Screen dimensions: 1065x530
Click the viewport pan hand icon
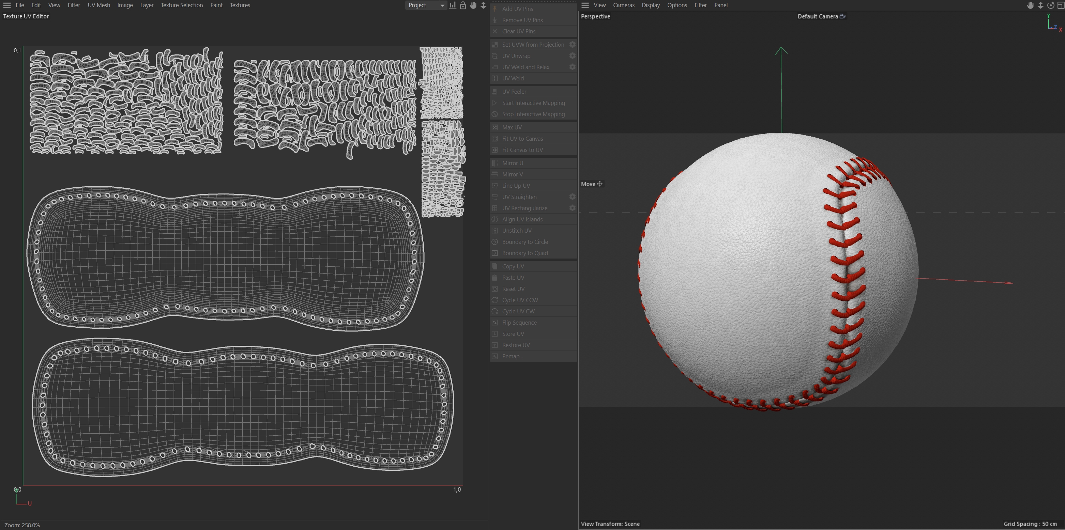1030,5
